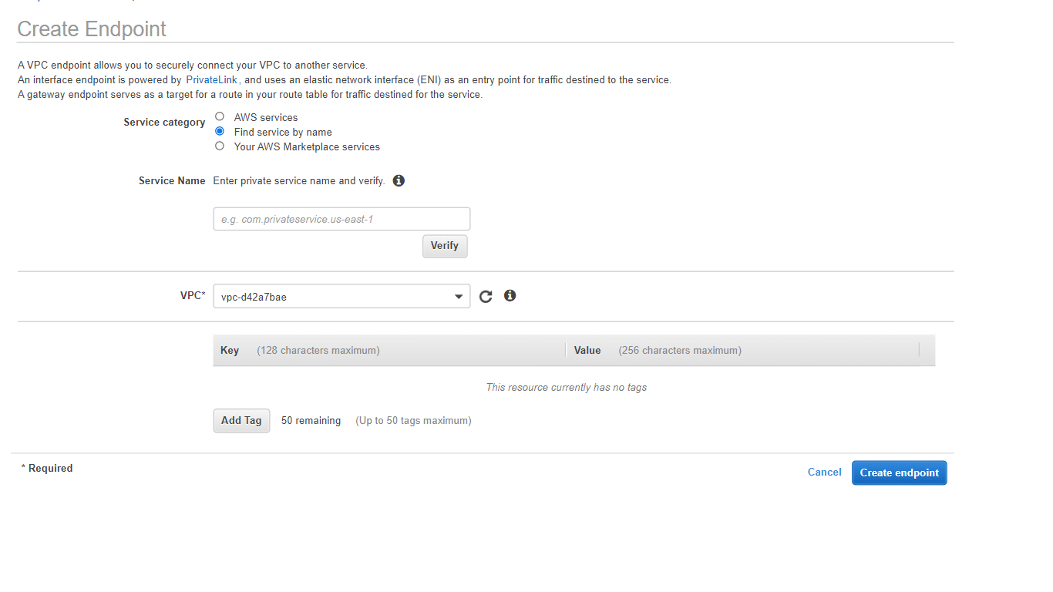Click the Service Name info icon
Image resolution: width=1053 pixels, height=592 pixels.
point(399,180)
